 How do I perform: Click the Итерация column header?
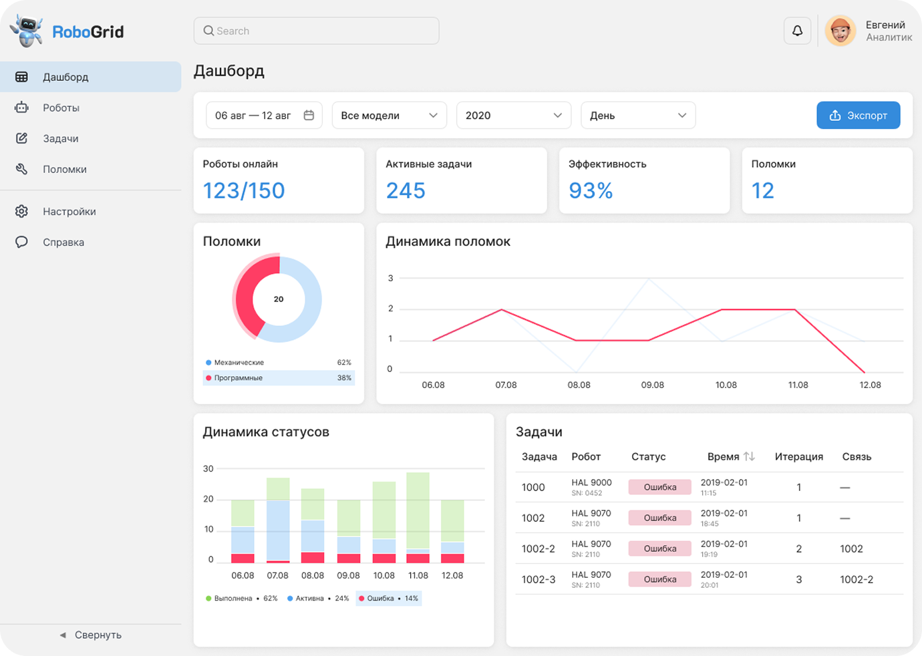pyautogui.click(x=799, y=457)
